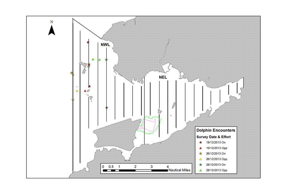Select the green star sighting marker on the map

[106, 59]
